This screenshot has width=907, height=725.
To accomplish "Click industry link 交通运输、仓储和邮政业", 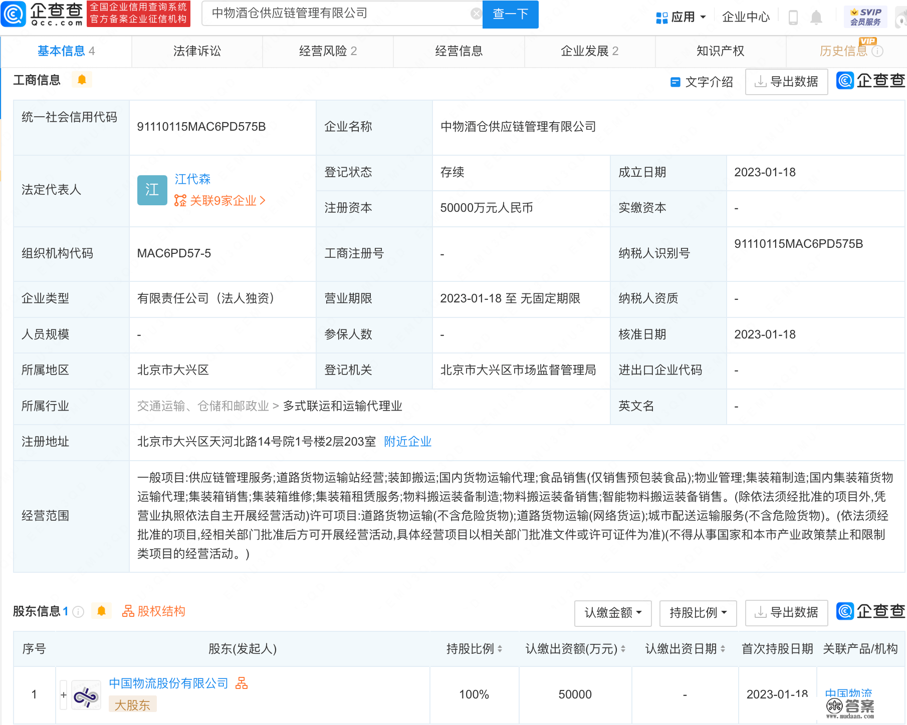I will [203, 406].
